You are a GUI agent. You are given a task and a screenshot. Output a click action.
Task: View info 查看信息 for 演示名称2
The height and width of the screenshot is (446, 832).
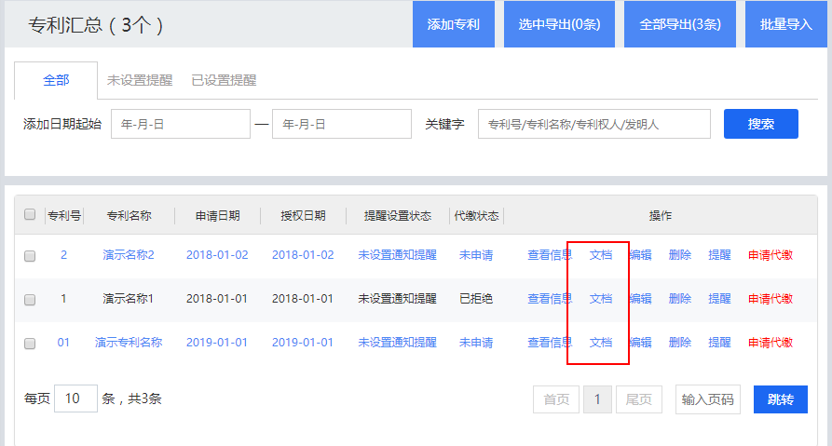(x=550, y=255)
